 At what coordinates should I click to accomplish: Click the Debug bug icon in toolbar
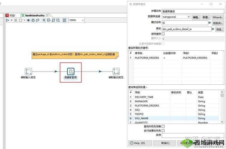(x=33, y=20)
